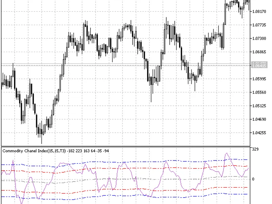Click the 0 level on indicator scale

click(x=253, y=179)
